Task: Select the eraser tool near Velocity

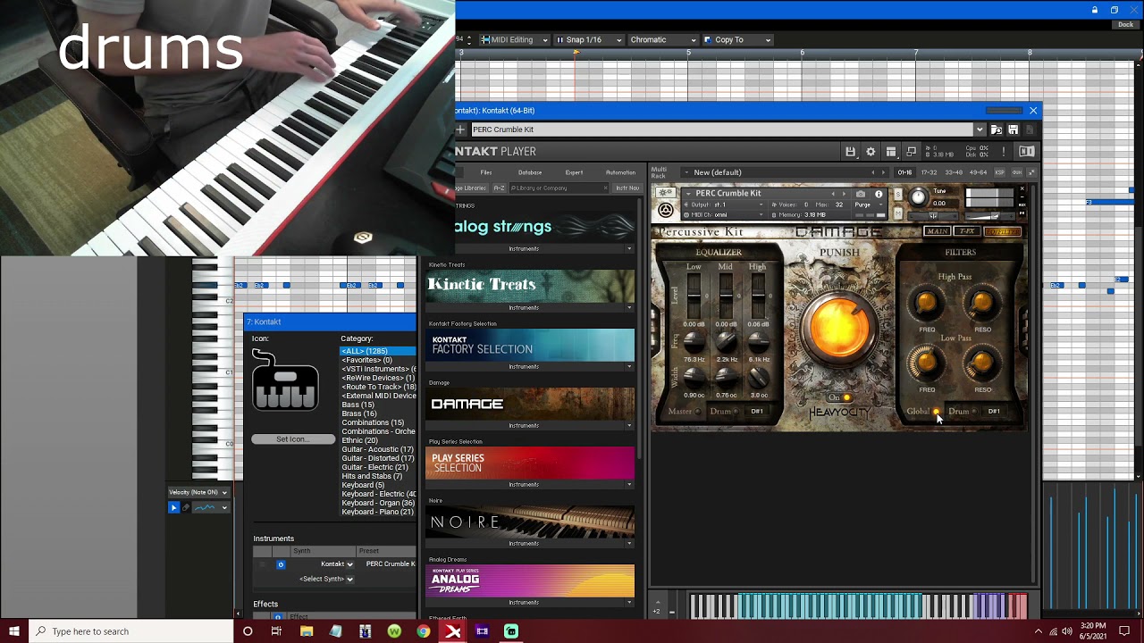Action: point(186,507)
